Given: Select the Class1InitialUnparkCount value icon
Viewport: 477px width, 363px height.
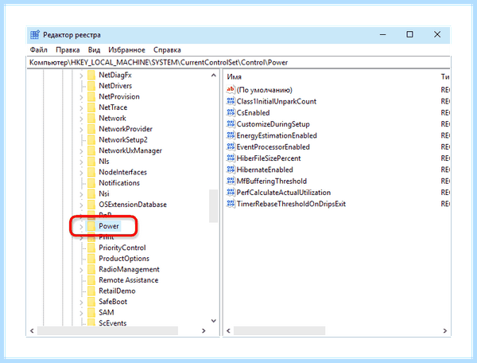Looking at the screenshot, I should click(x=231, y=101).
